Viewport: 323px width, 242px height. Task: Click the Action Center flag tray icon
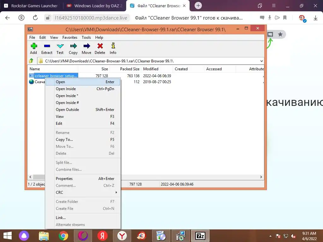pos(278,236)
